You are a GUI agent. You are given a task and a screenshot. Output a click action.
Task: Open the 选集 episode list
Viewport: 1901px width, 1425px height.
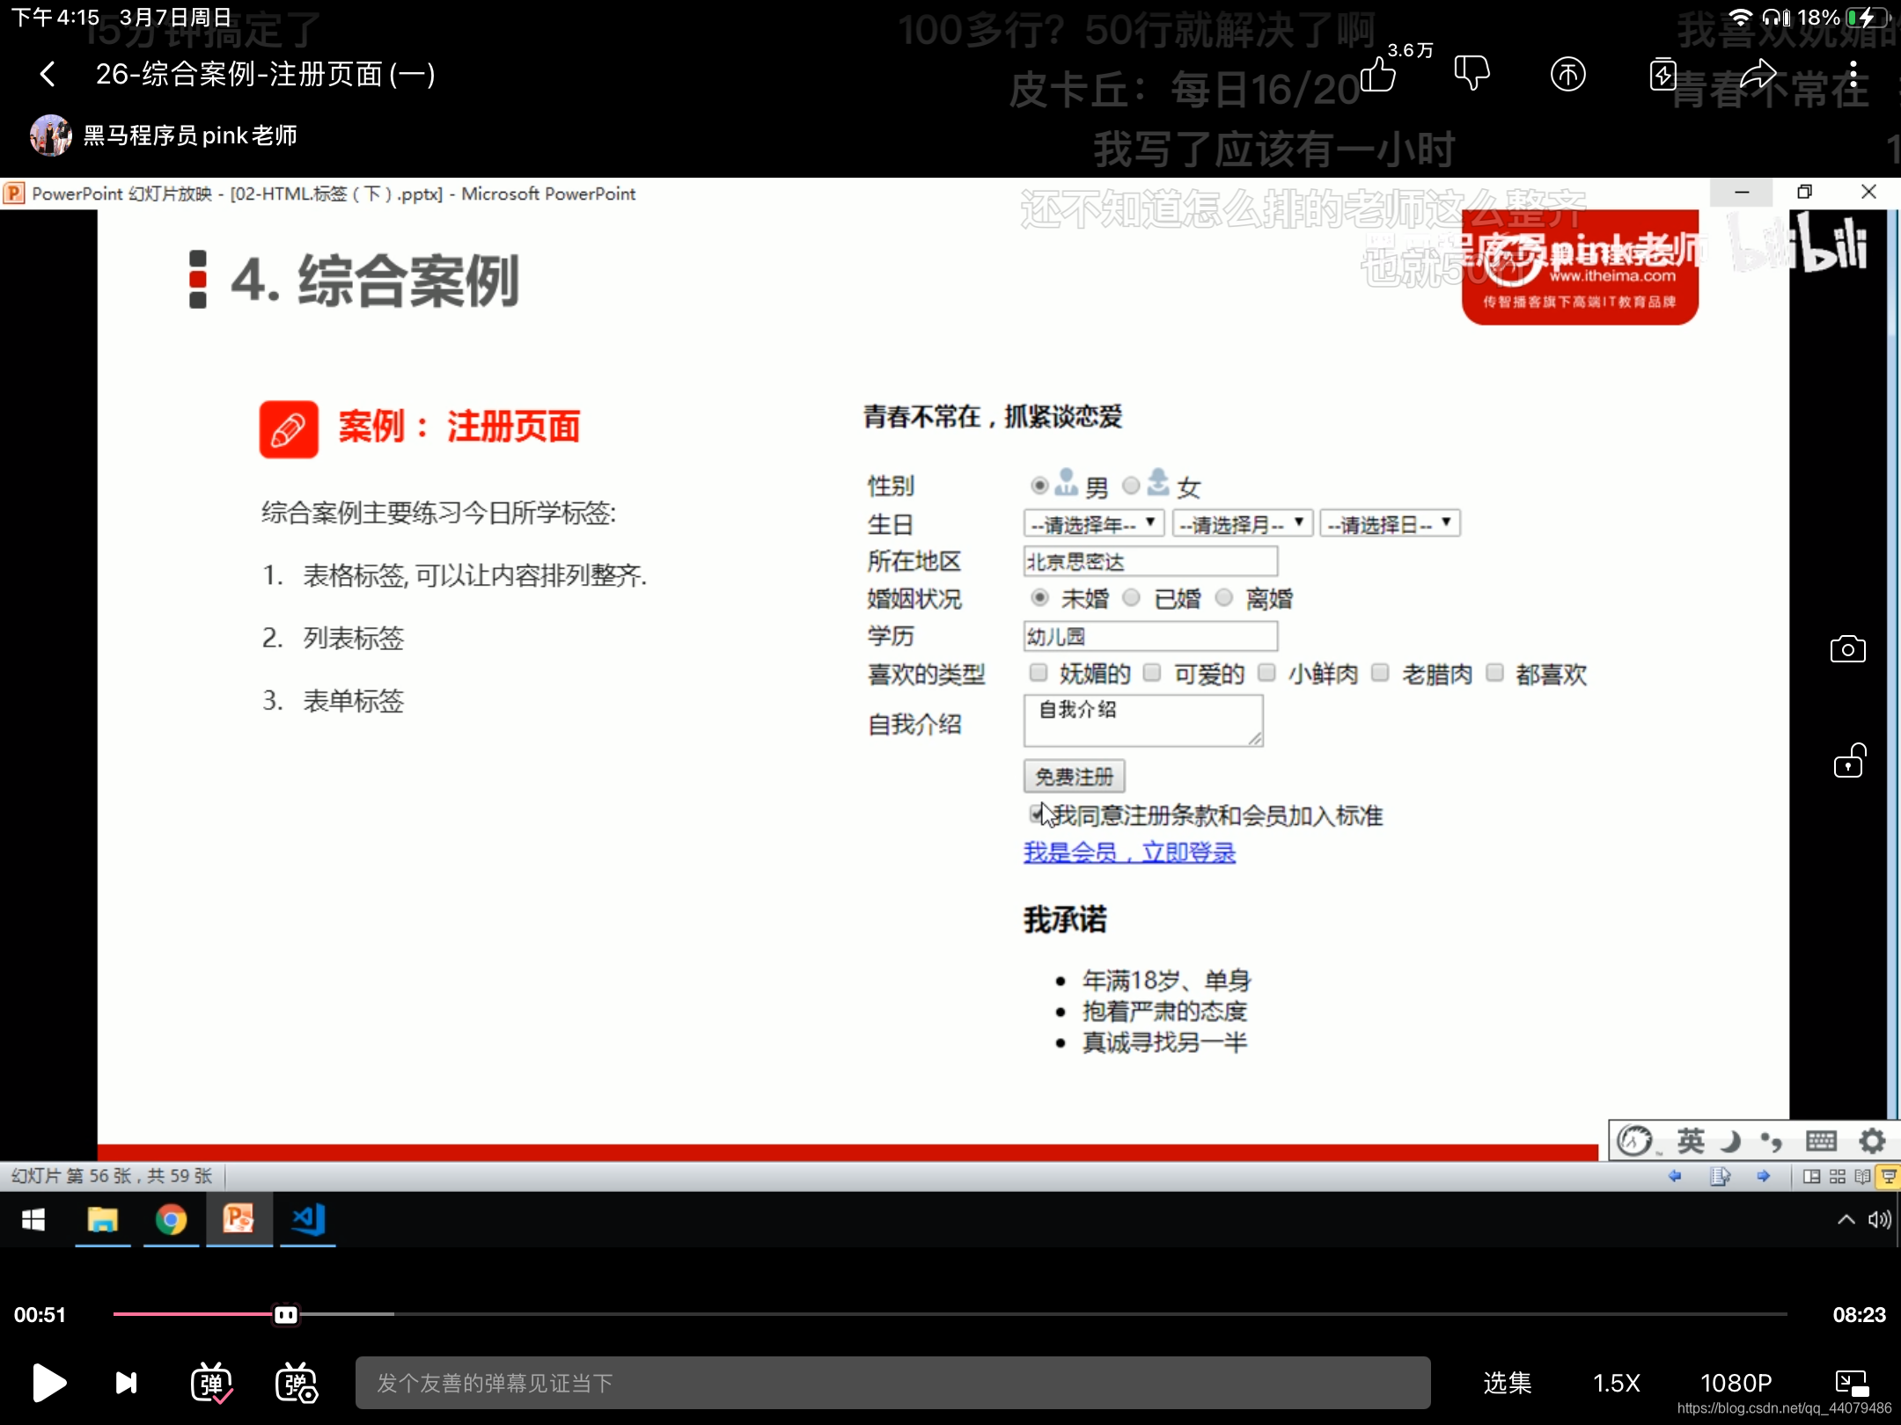(1507, 1383)
